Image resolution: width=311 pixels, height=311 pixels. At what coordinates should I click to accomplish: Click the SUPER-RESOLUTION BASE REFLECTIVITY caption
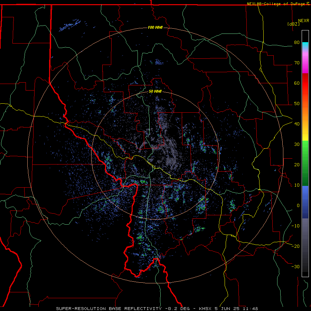click(109, 309)
